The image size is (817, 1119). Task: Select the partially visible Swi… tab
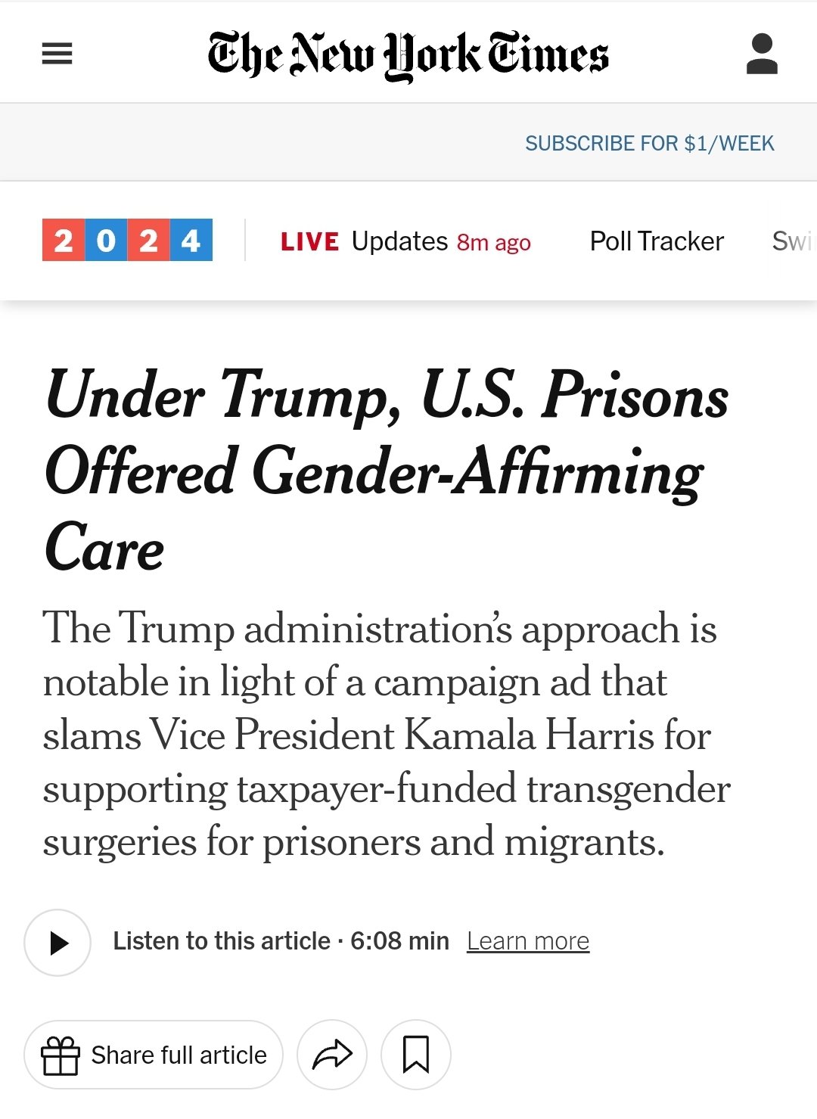[792, 241]
